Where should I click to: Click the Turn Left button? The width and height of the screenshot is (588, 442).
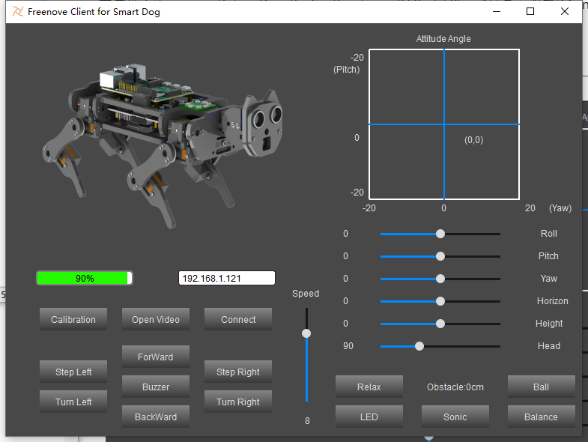pos(73,402)
